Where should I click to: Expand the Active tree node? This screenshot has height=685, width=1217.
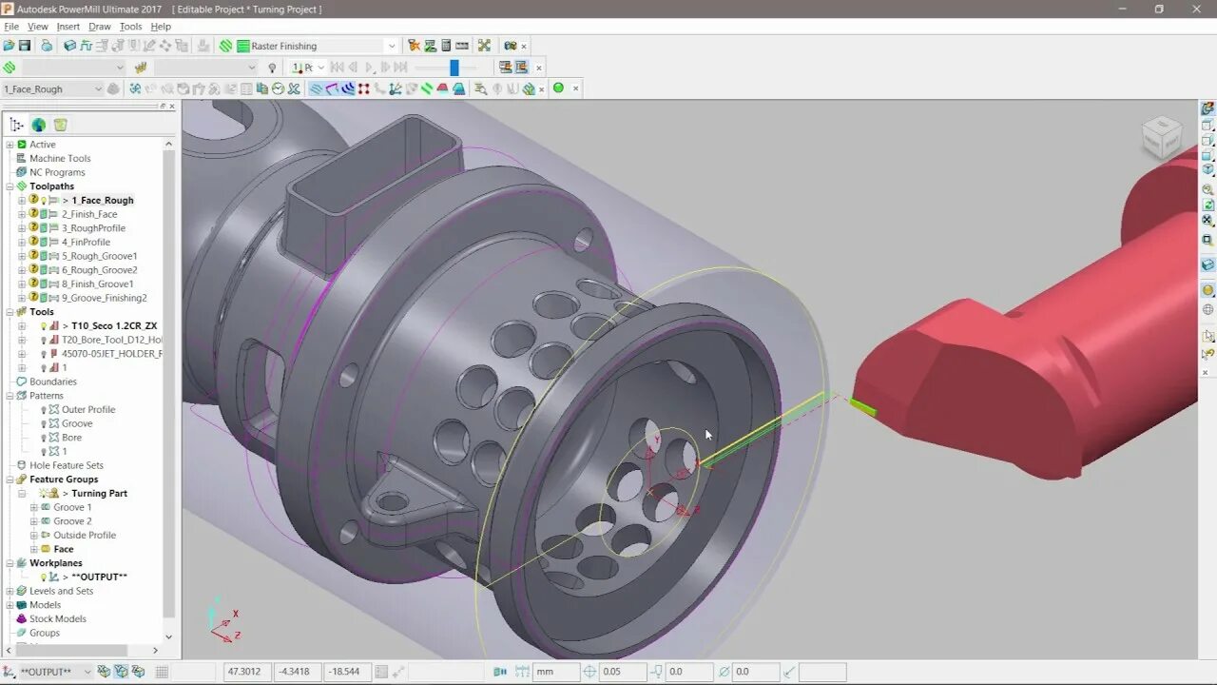10,145
